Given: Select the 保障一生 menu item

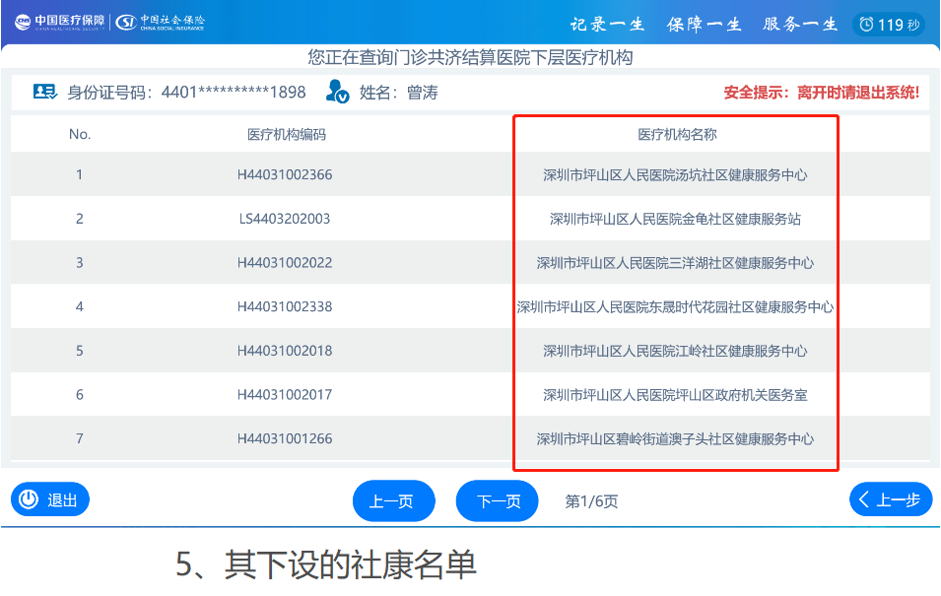Looking at the screenshot, I should pyautogui.click(x=702, y=24).
